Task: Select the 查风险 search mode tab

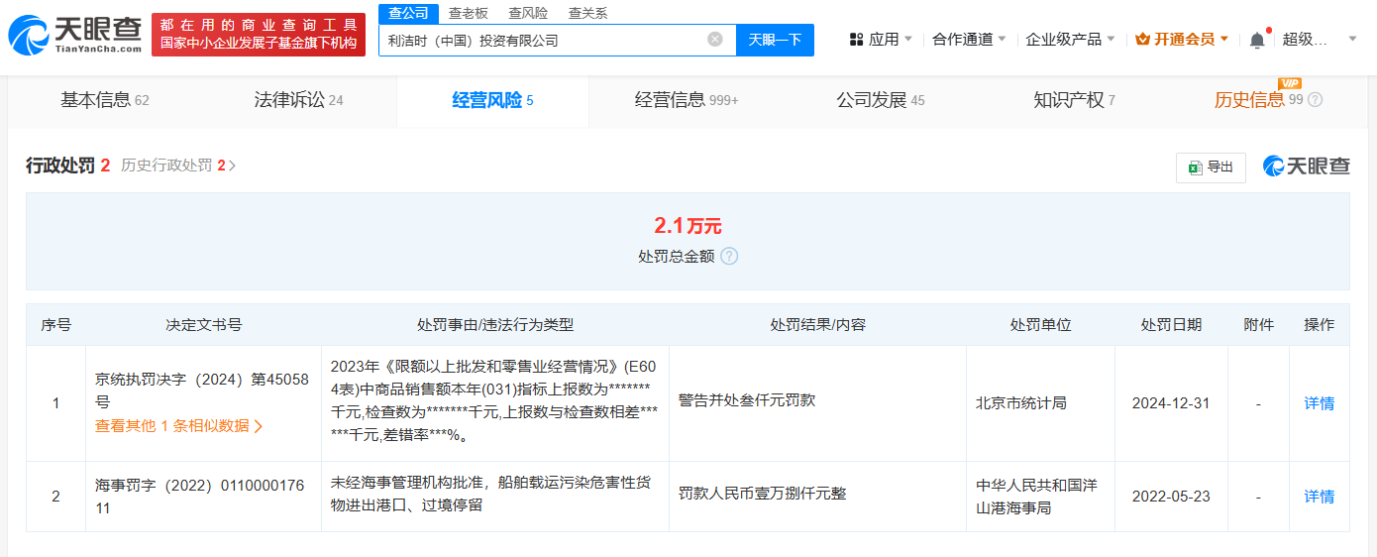Action: click(527, 13)
